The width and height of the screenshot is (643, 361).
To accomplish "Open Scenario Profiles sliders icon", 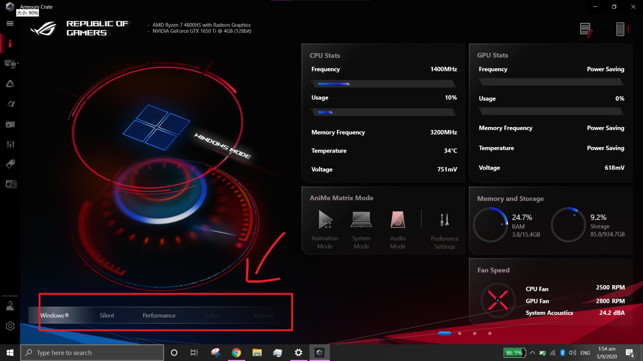I will (10, 144).
